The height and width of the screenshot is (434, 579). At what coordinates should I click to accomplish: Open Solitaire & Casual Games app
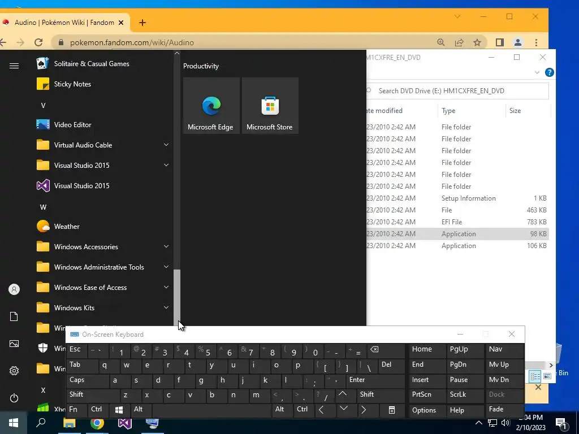tap(103, 63)
